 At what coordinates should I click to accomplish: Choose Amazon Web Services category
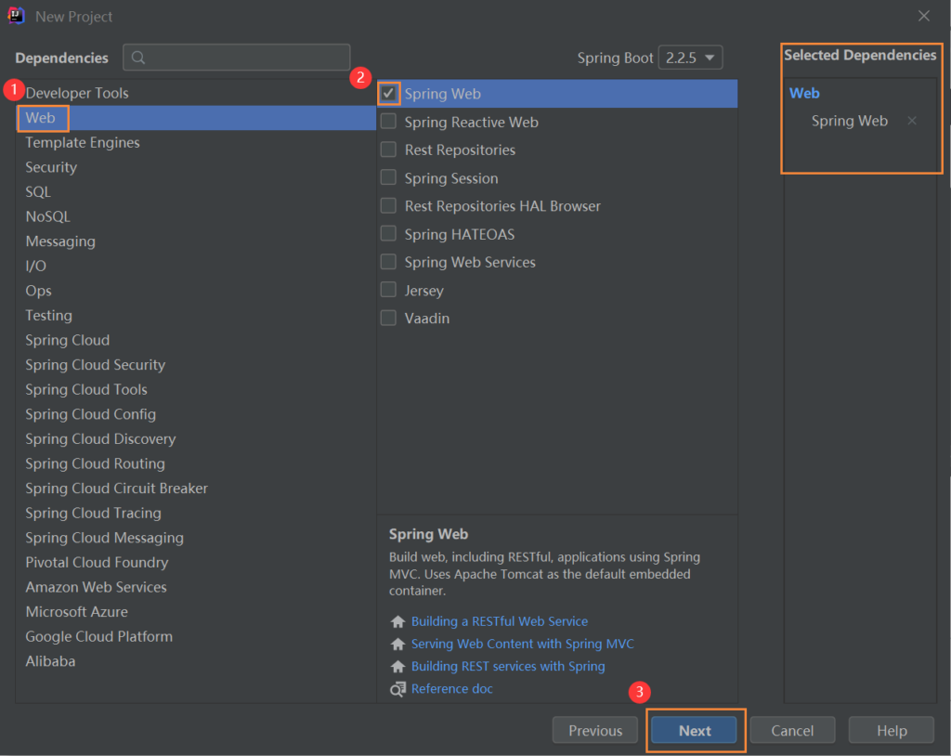pos(196,587)
